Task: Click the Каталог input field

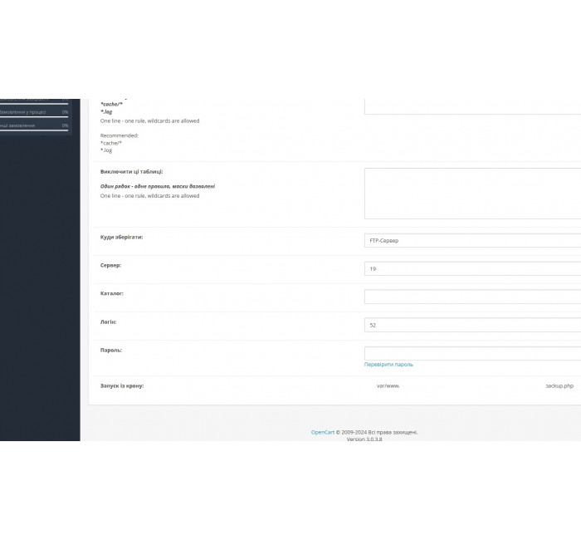Action: point(472,297)
